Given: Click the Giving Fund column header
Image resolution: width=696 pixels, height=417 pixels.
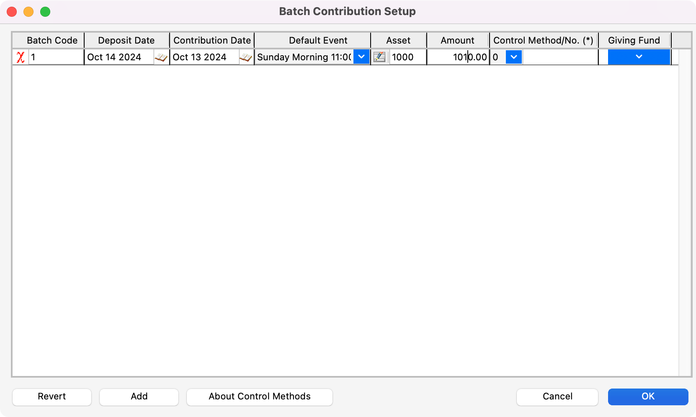Looking at the screenshot, I should [634, 41].
